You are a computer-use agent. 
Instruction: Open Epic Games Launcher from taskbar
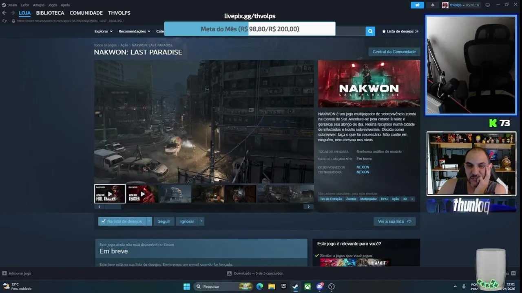click(x=283, y=286)
